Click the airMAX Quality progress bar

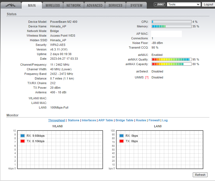point(171,59)
